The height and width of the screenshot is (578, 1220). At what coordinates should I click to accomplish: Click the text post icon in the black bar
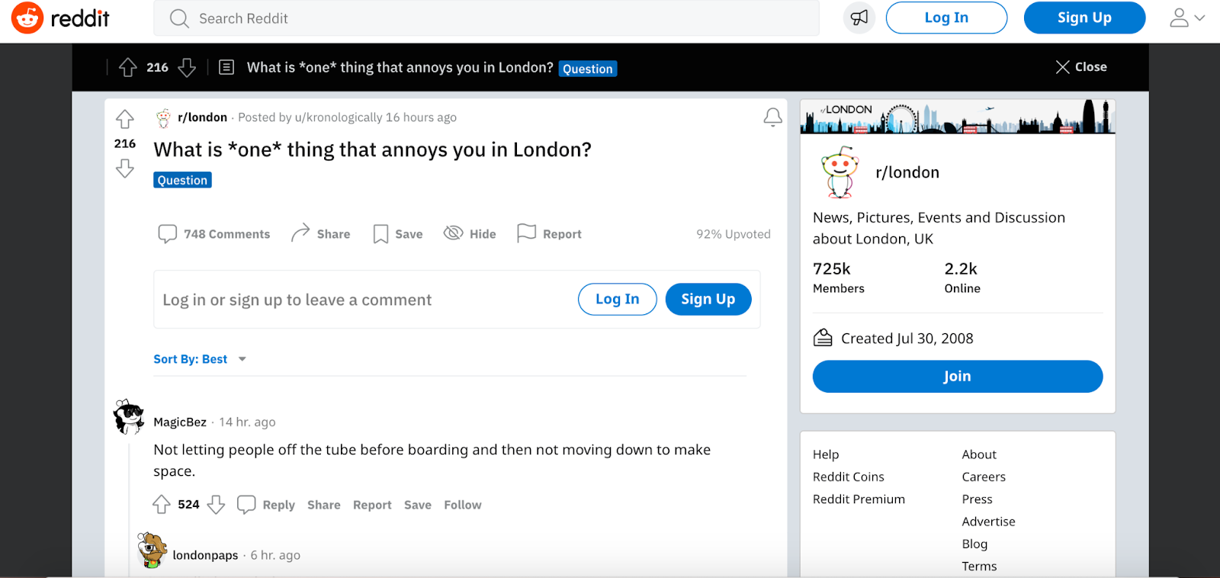(x=226, y=67)
